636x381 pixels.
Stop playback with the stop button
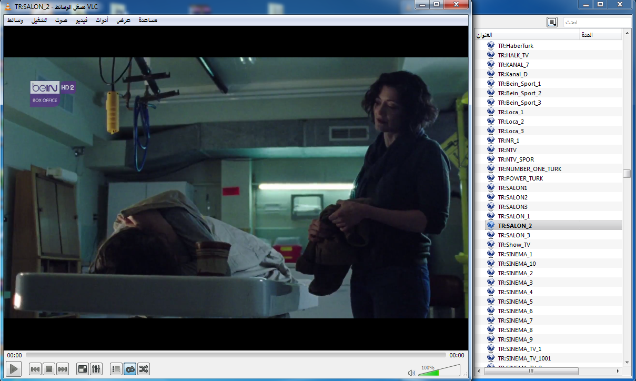pyautogui.click(x=49, y=369)
